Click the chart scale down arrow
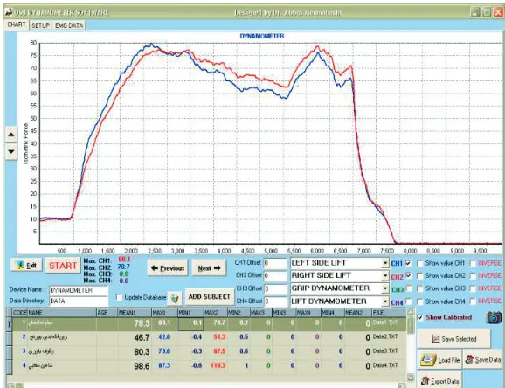Screen dimensions: 505x388 pyautogui.click(x=11, y=151)
